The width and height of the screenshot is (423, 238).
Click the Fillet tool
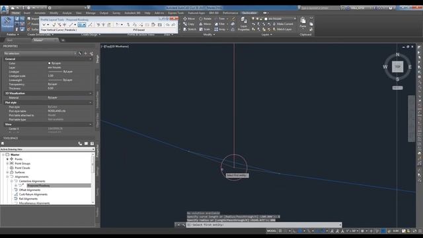(219, 24)
